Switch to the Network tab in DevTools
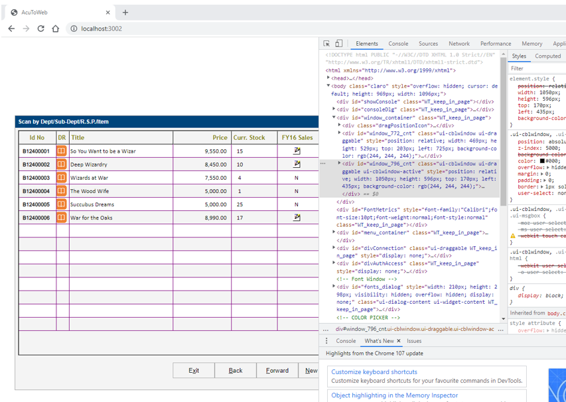566x402 pixels. click(x=459, y=44)
